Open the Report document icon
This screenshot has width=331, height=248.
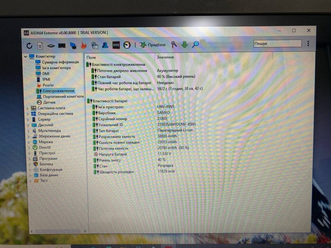40,46
